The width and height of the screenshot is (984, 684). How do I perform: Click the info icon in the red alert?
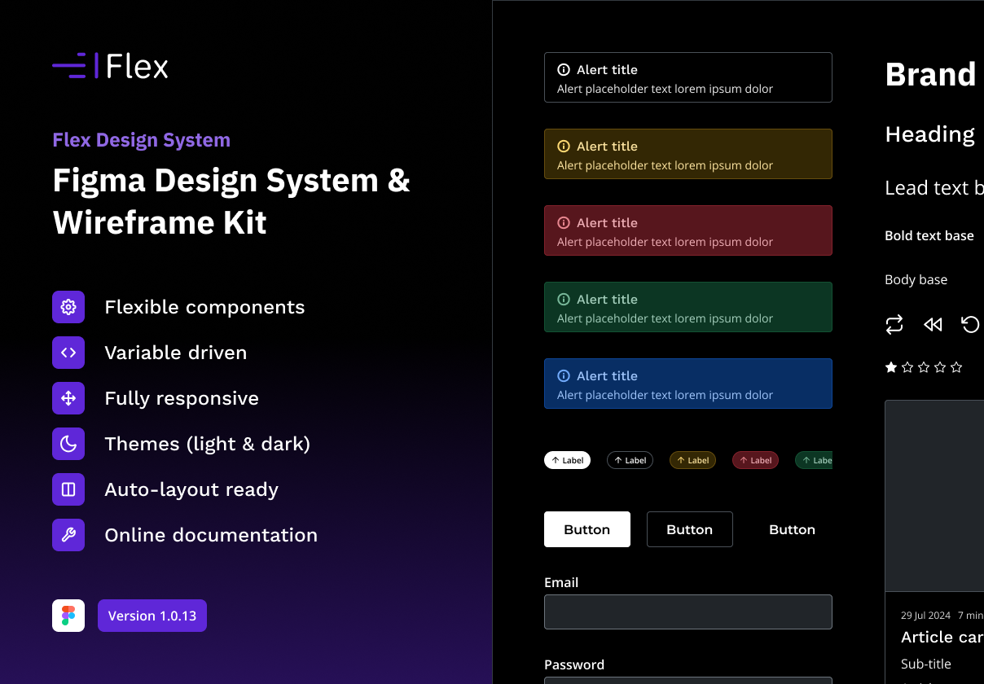(564, 222)
